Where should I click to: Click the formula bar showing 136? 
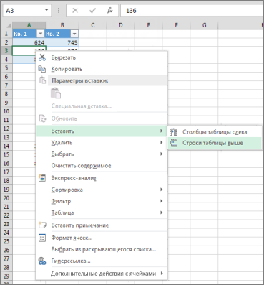192,11
